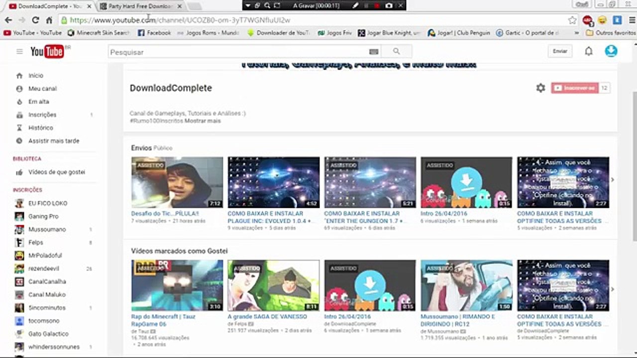Open Mussoumano RIMANDO E DIRIGINDO title link
The image size is (637, 358).
(x=458, y=320)
